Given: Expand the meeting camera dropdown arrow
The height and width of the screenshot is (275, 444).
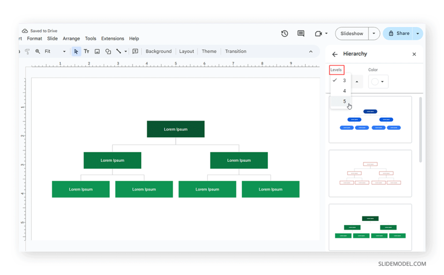Looking at the screenshot, I should point(326,34).
